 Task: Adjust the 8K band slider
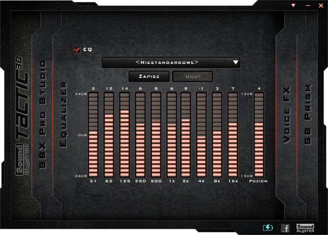click(217, 135)
